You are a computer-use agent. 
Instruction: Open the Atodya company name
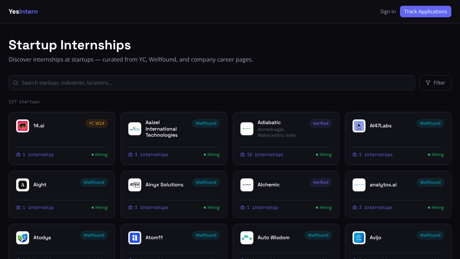42,238
